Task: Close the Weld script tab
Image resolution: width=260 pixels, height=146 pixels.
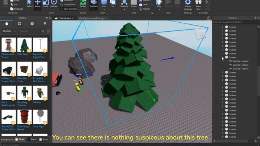Action: pyautogui.click(x=106, y=18)
